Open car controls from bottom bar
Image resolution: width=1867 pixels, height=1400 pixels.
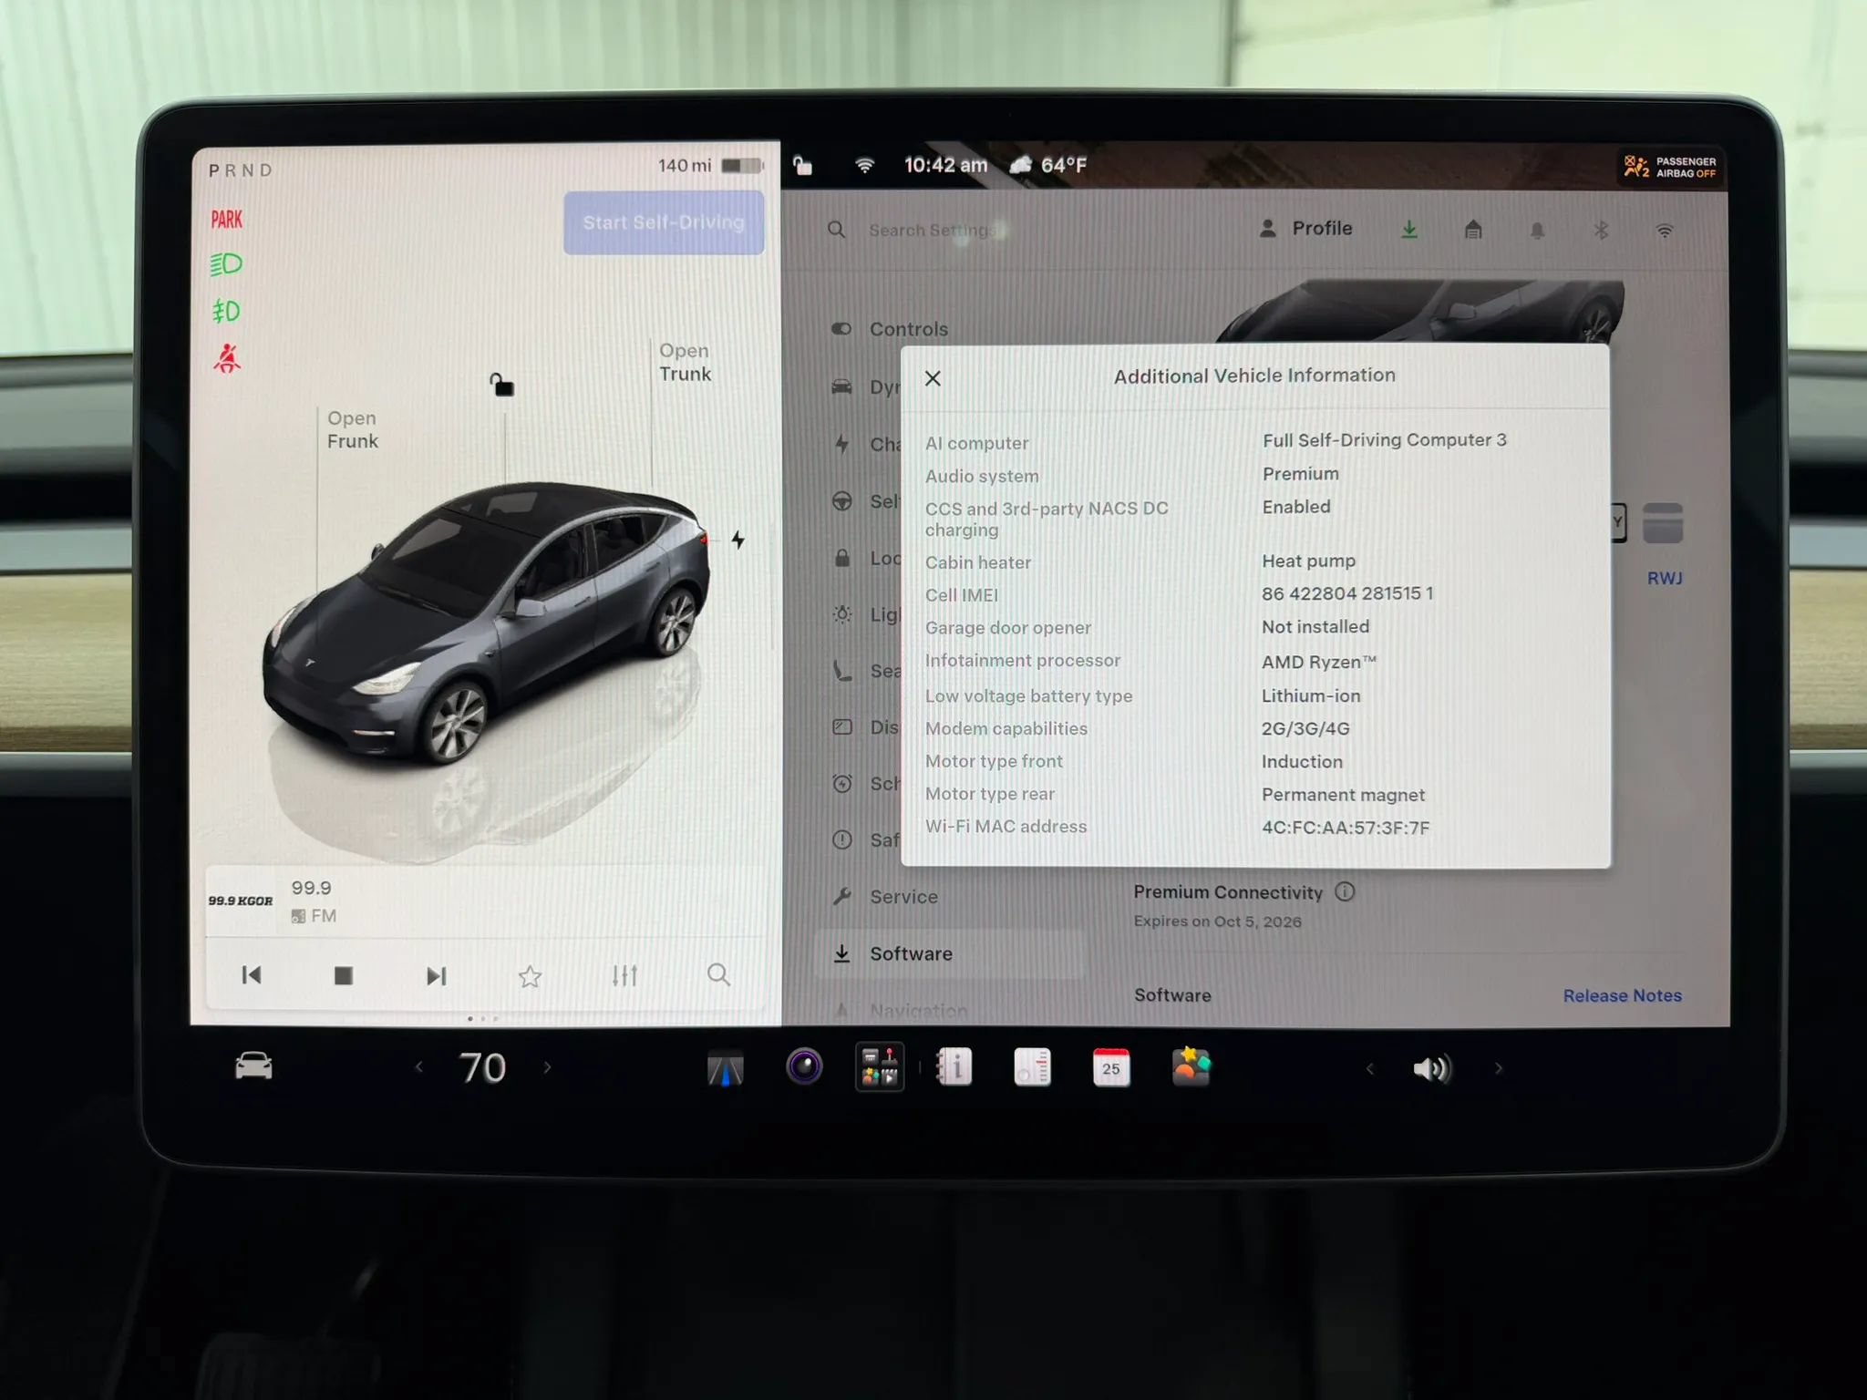coord(253,1066)
